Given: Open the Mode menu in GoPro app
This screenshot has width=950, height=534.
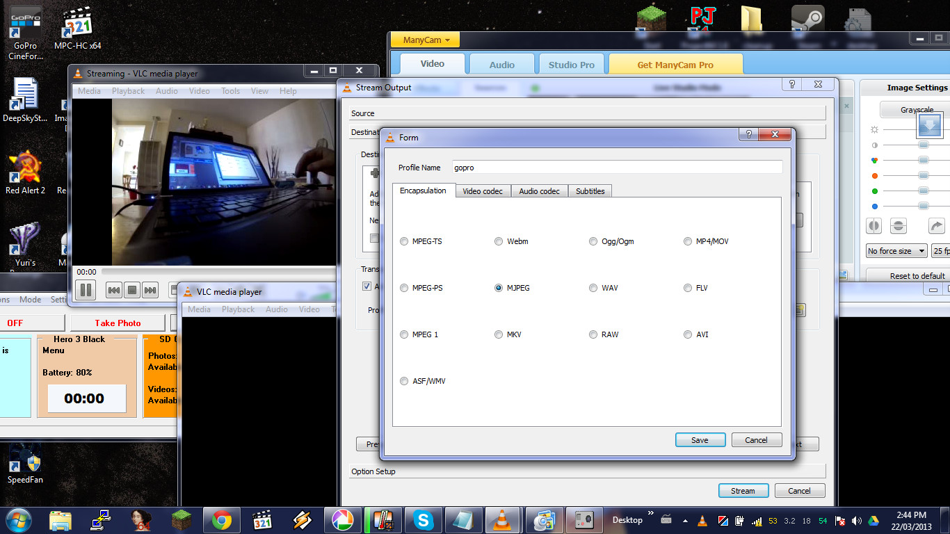Looking at the screenshot, I should (30, 300).
